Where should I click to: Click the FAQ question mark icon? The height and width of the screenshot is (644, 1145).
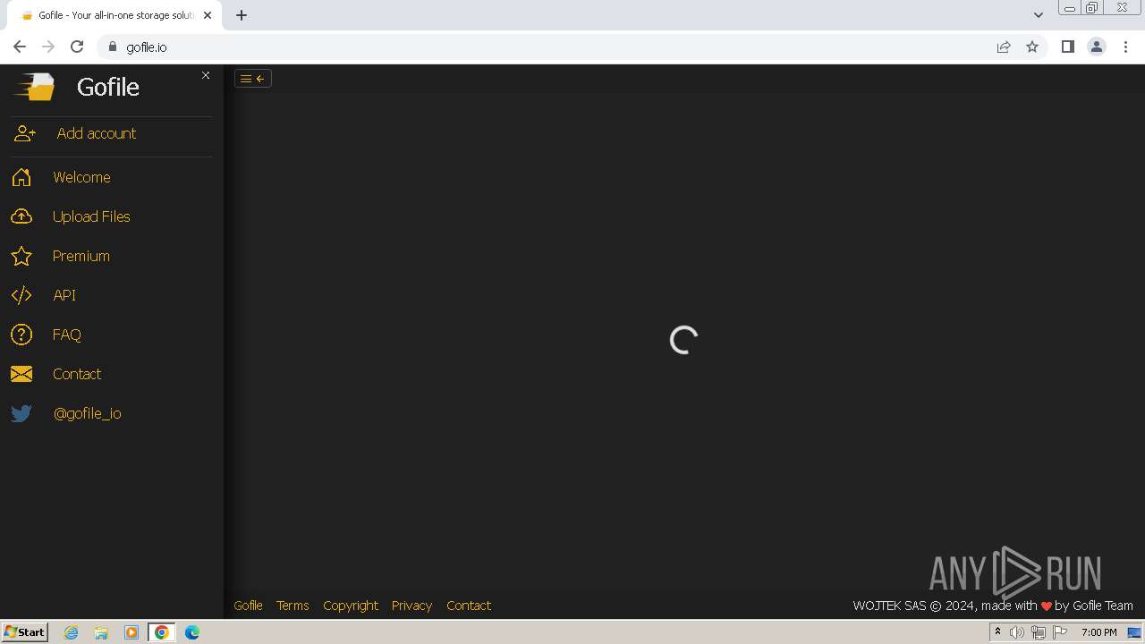[x=21, y=335]
